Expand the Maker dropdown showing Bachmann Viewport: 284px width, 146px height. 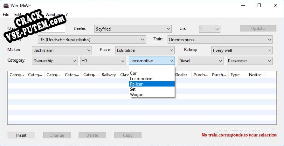coord(62,50)
